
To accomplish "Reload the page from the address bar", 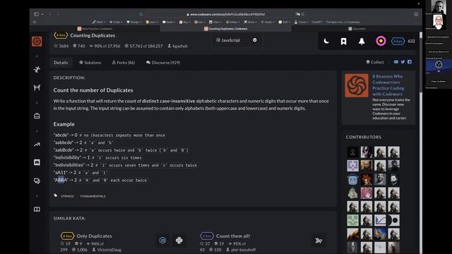I will (x=303, y=14).
